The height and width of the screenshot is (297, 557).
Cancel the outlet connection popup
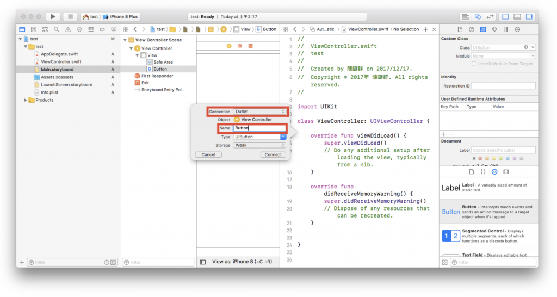point(208,155)
